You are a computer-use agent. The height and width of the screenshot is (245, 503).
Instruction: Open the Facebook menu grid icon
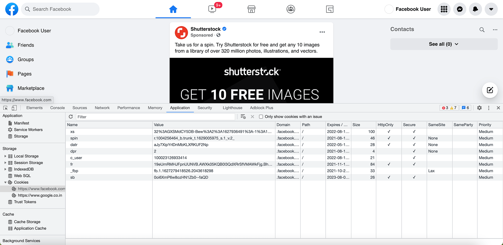point(444,9)
